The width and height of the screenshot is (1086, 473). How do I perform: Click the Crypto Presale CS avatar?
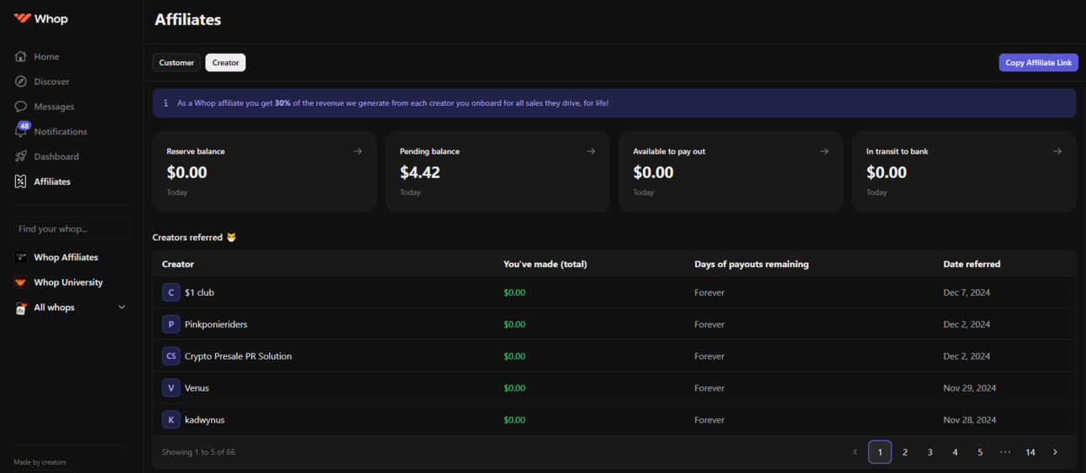point(171,356)
